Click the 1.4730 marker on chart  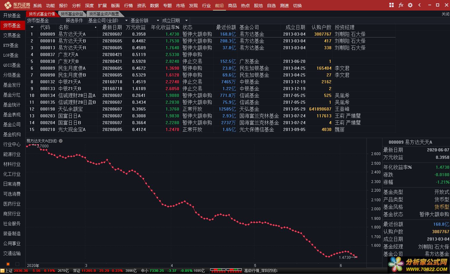click(345, 257)
